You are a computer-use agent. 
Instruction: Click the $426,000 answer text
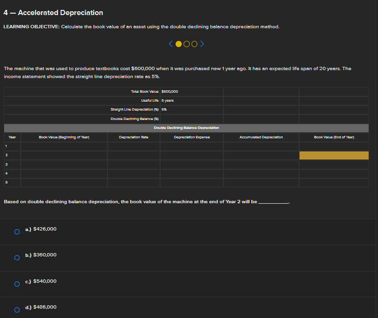(45, 229)
